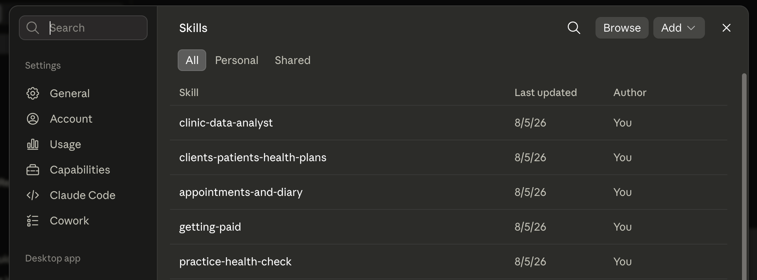Viewport: 757px width, 280px height.
Task: Open the Cowork checklist icon
Action: click(x=33, y=221)
